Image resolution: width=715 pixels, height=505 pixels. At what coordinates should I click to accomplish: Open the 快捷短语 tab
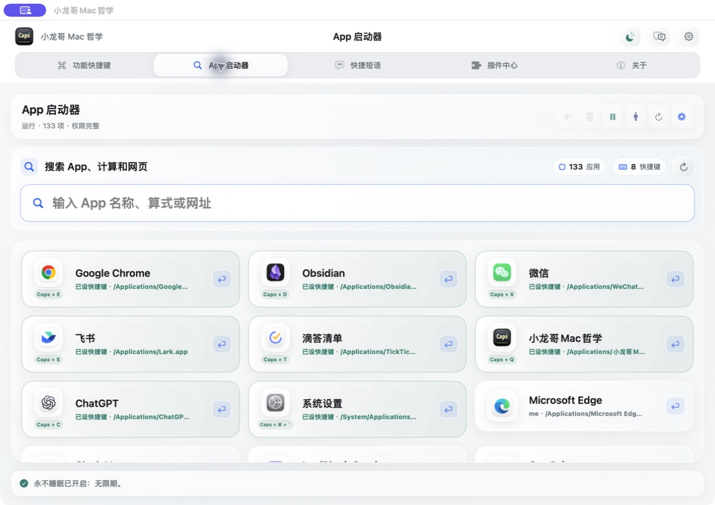[x=358, y=65]
